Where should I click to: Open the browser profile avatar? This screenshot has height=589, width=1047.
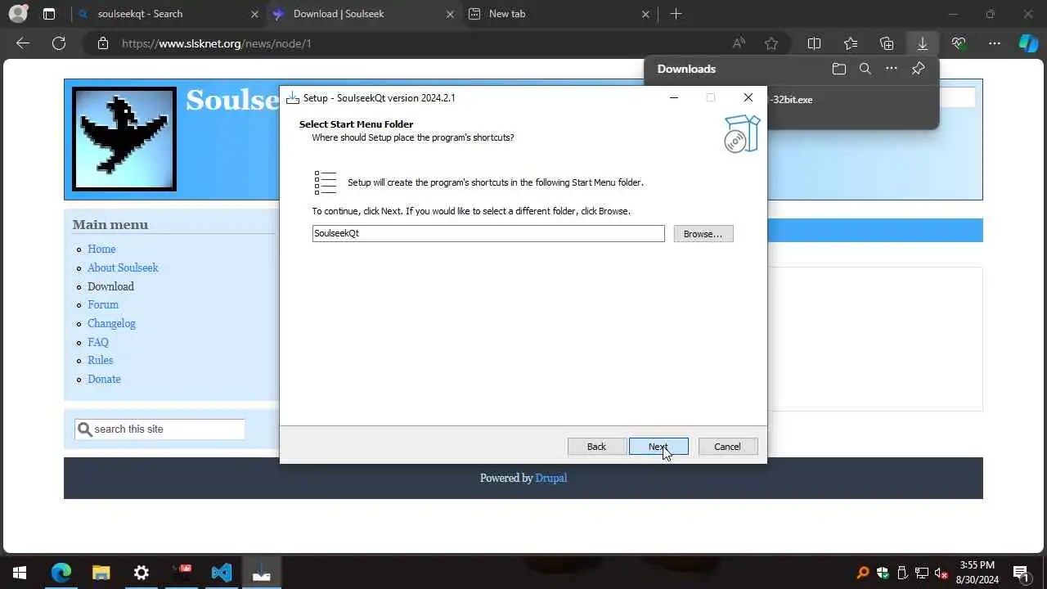[18, 14]
